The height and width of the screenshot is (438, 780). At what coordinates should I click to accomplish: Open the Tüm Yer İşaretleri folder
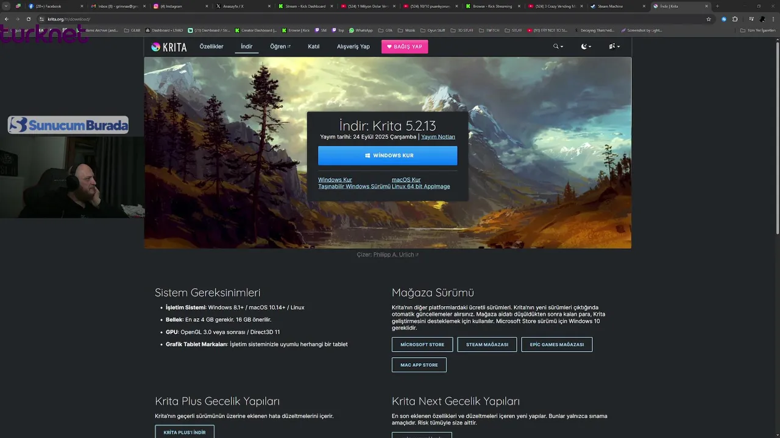tap(758, 30)
